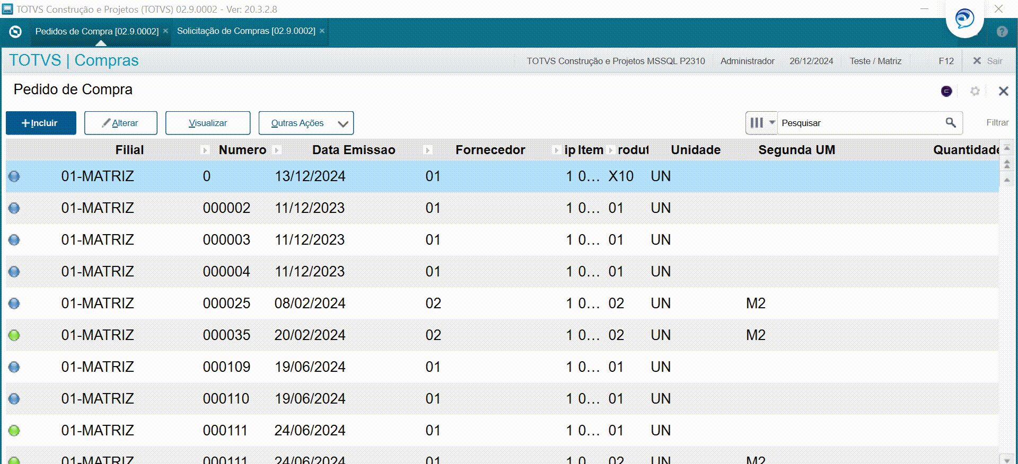1018x464 pixels.
Task: Click the X10 product cell
Action: [x=621, y=176]
